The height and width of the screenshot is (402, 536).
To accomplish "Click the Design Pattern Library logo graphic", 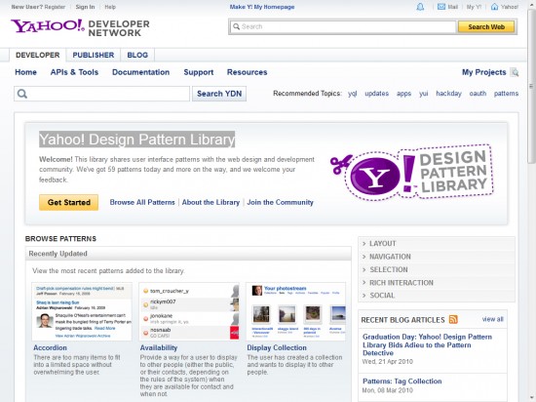I will pos(412,172).
